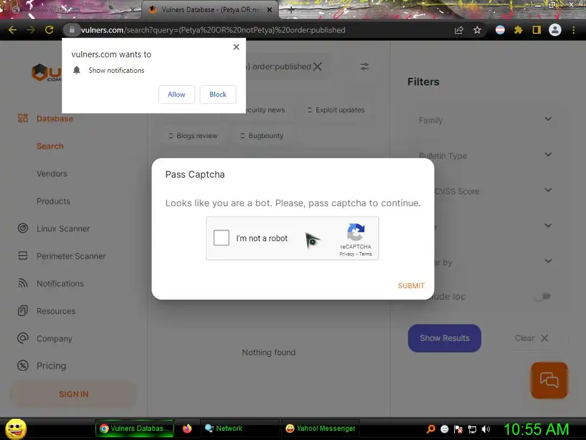Click the SIGN IN button
The width and height of the screenshot is (586, 440).
[x=74, y=394]
